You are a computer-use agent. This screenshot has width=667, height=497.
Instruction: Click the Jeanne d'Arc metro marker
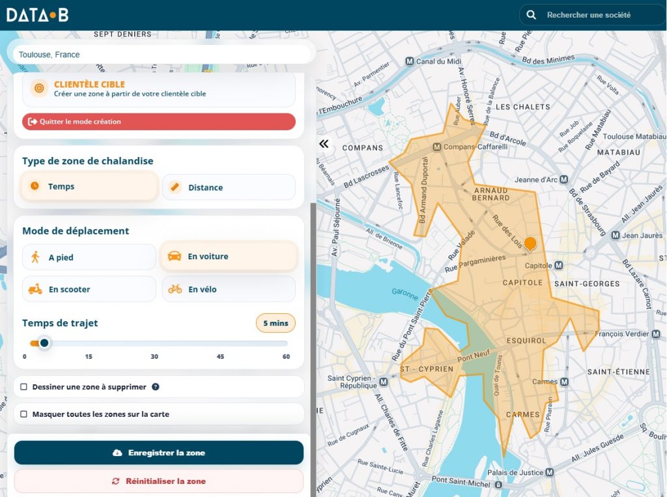[563, 180]
